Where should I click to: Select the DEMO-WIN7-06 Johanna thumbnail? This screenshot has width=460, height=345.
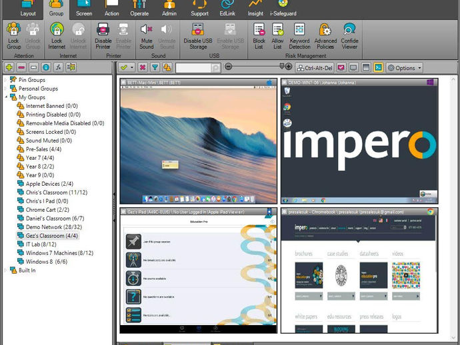(x=359, y=141)
